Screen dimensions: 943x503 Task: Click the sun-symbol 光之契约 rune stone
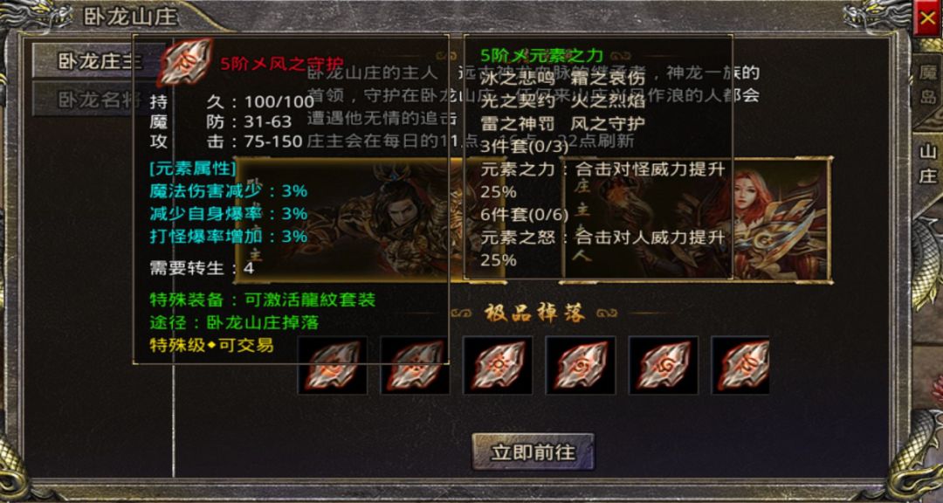click(x=498, y=365)
